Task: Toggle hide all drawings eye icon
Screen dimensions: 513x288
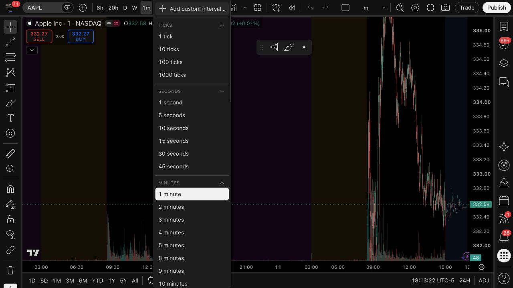Action: click(x=10, y=235)
